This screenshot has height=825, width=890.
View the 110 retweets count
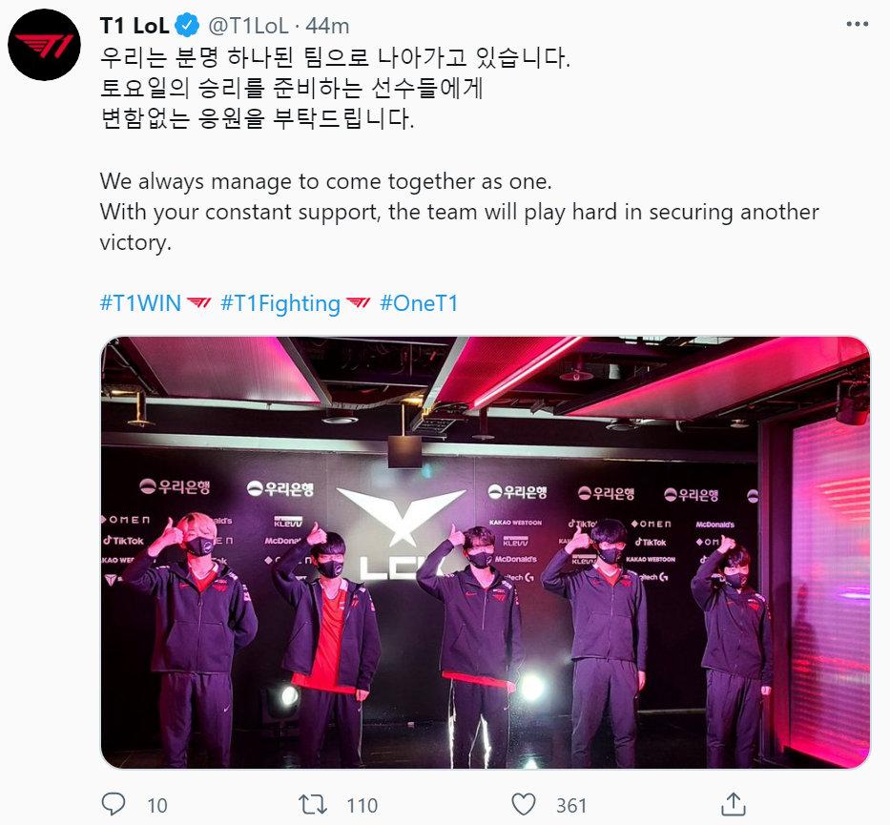(362, 805)
